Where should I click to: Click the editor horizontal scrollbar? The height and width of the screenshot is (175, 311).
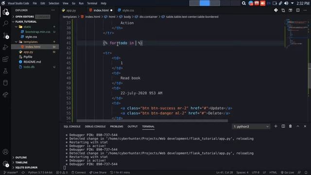[152, 121]
